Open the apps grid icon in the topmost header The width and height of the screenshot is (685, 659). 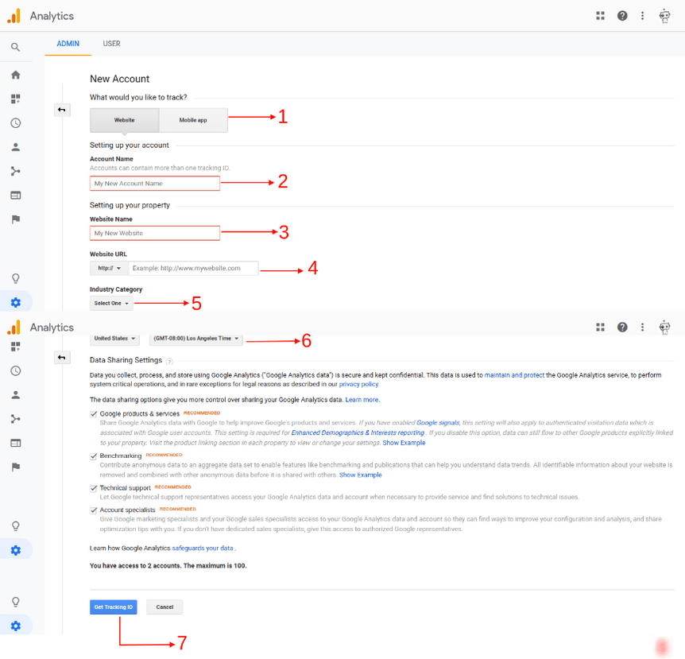pos(601,15)
